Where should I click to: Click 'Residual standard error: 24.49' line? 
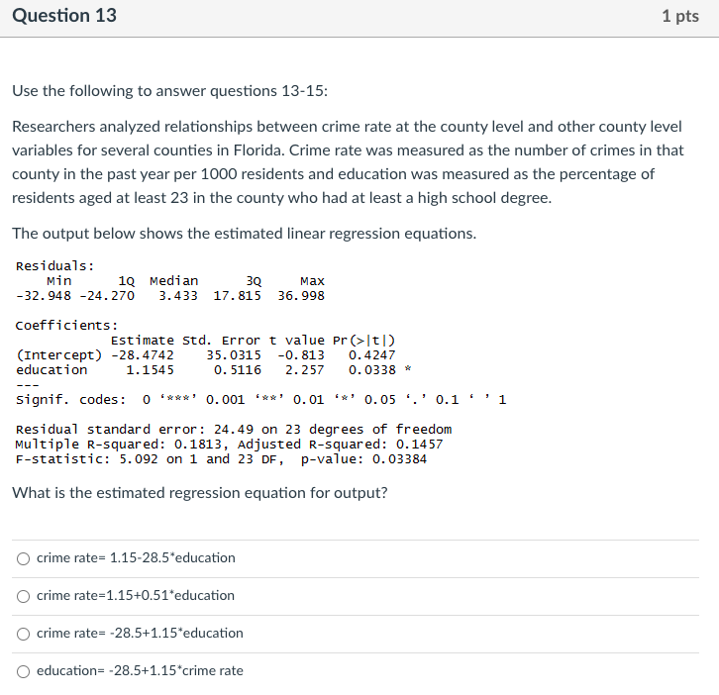pos(234,430)
